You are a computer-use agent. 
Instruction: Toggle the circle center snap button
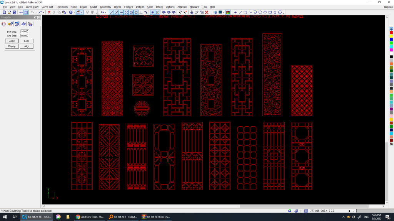(131, 12)
